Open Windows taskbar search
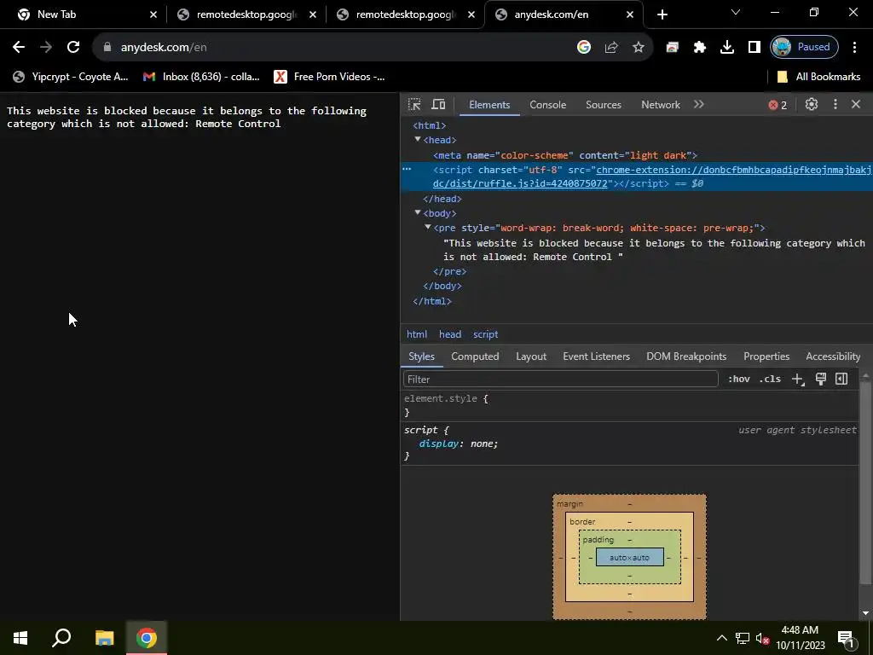The width and height of the screenshot is (873, 655). click(61, 638)
